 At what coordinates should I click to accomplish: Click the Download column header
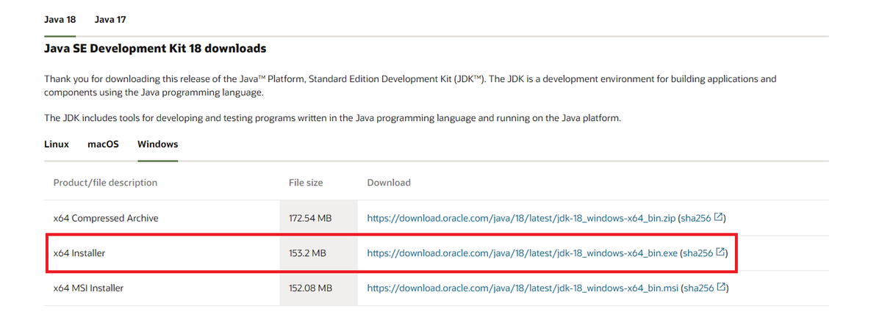[x=389, y=182]
